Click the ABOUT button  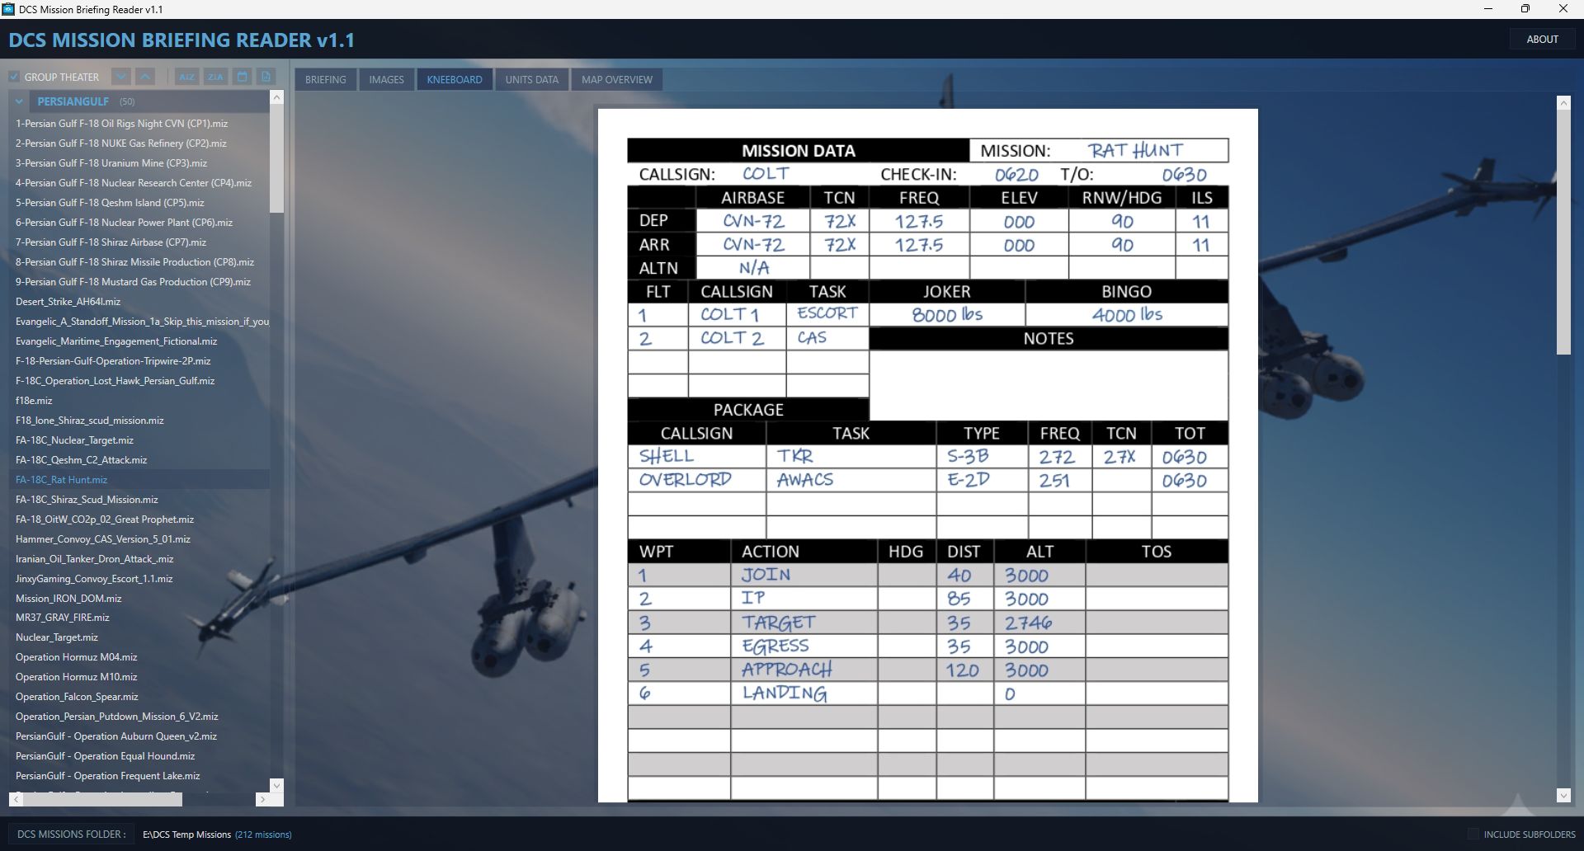1542,39
